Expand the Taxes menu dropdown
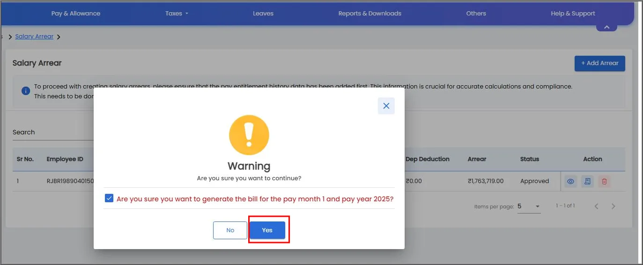 click(x=177, y=14)
